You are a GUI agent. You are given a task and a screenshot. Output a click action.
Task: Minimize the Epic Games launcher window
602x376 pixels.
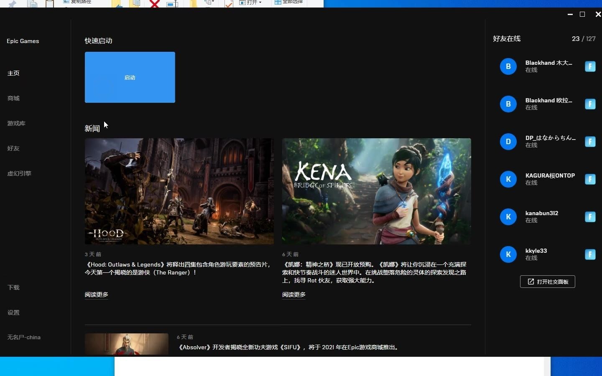[x=570, y=14]
